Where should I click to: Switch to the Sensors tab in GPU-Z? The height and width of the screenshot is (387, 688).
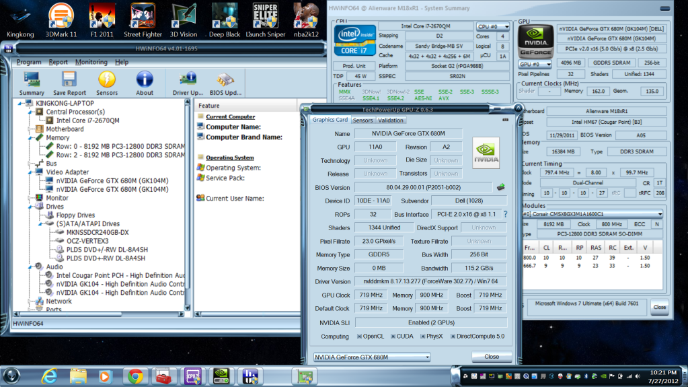[x=363, y=120]
